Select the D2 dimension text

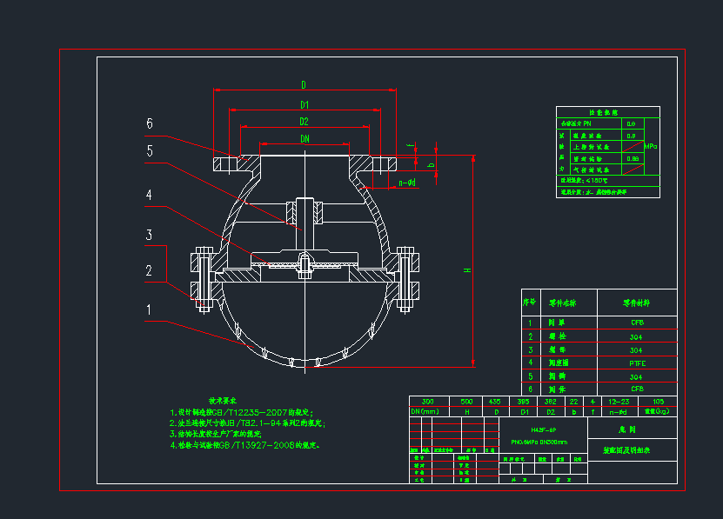pyautogui.click(x=304, y=121)
